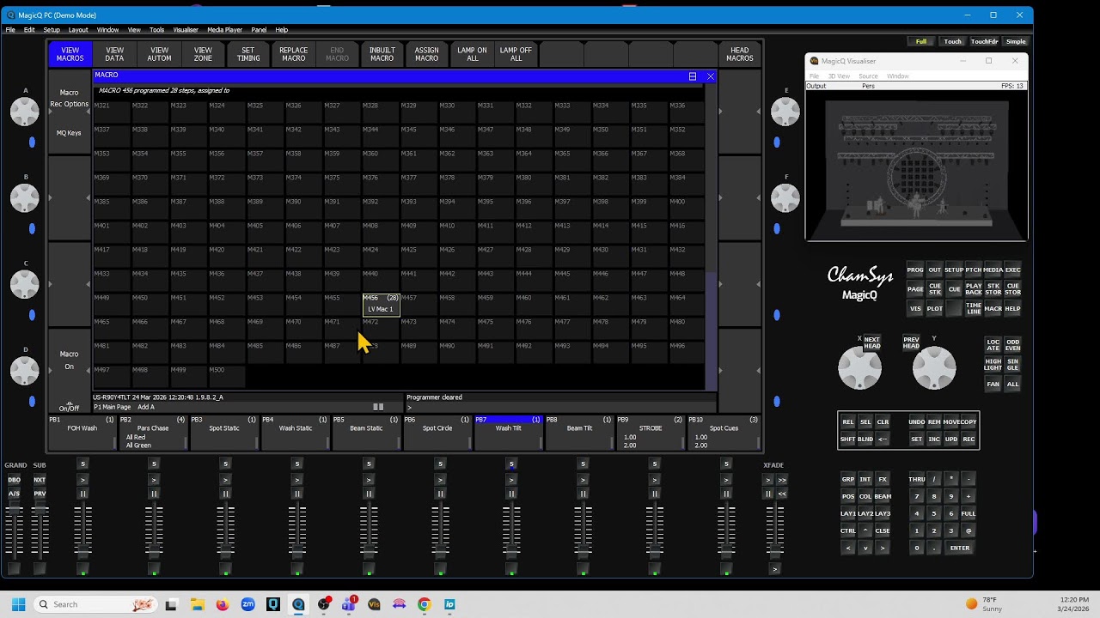The height and width of the screenshot is (618, 1100).
Task: Turn encoder wheel D on the left
Action: click(x=24, y=371)
